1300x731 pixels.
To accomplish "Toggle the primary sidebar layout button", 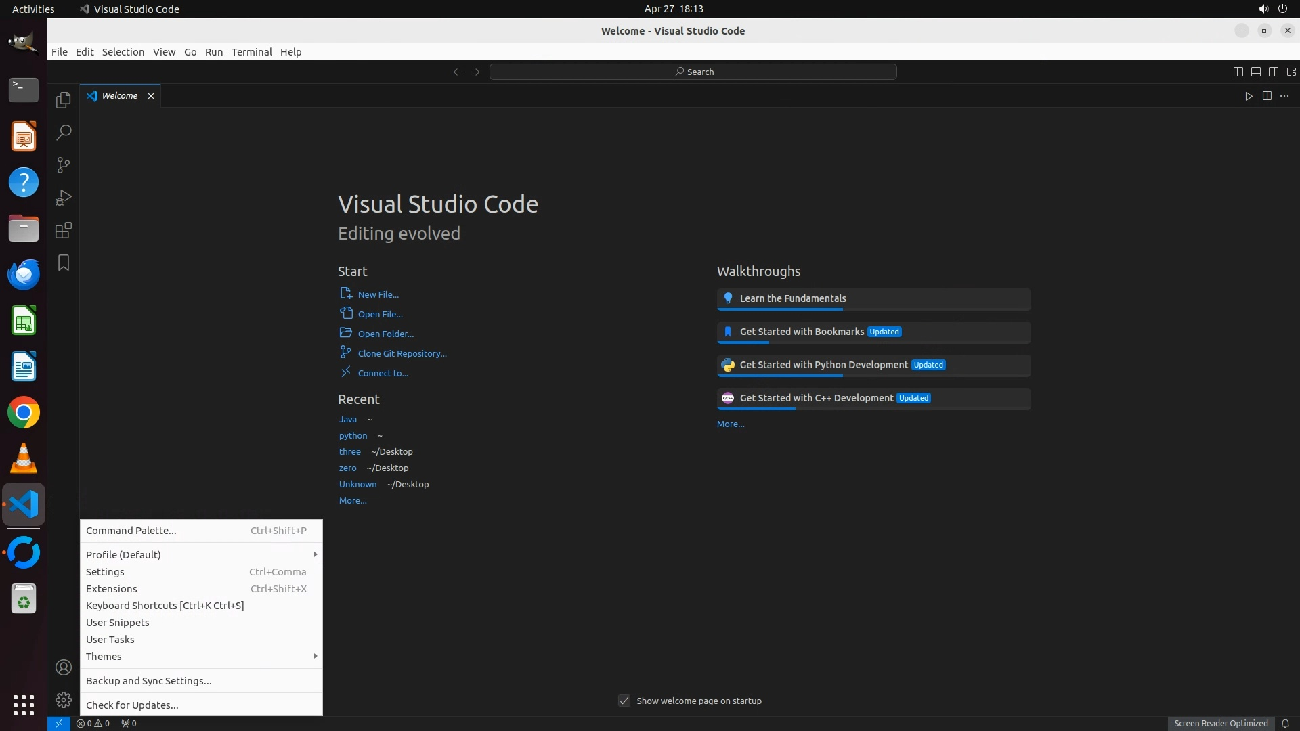I will [x=1238, y=72].
